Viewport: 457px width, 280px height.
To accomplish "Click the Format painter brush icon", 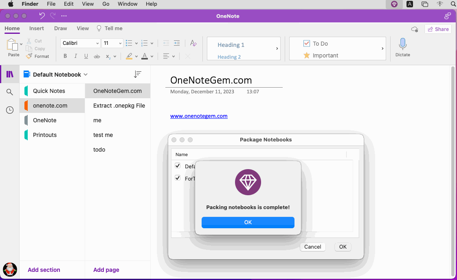I will point(29,56).
